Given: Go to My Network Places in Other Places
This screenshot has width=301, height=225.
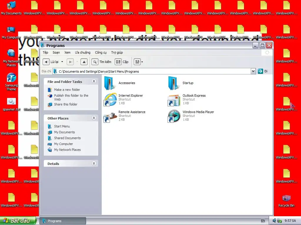Looking at the screenshot, I should click(67, 150).
